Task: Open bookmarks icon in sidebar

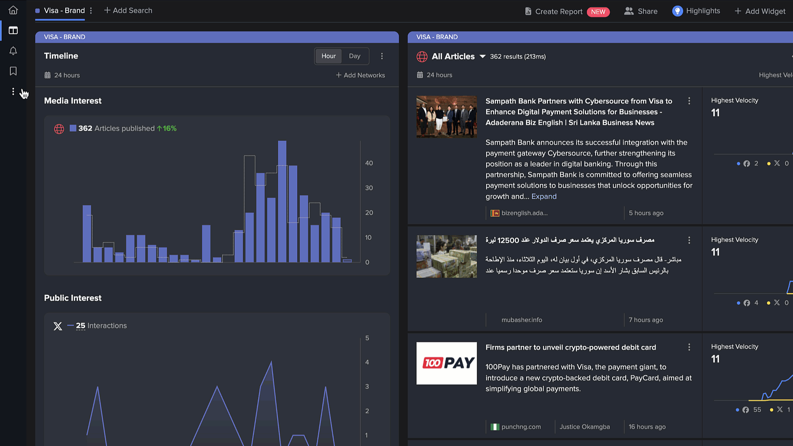Action: point(13,71)
